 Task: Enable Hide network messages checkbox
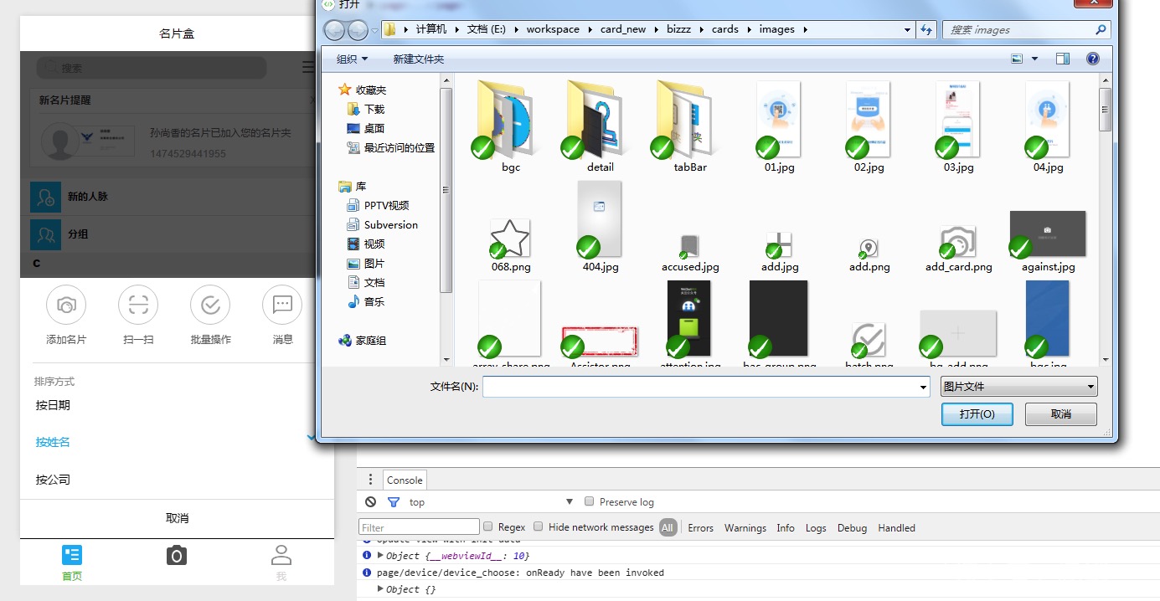[539, 527]
